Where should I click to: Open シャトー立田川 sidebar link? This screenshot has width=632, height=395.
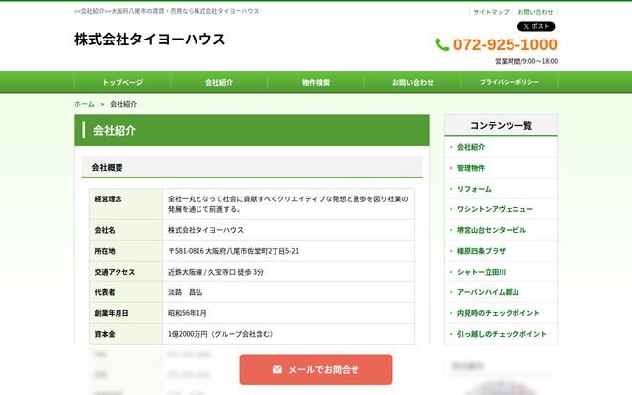481,272
